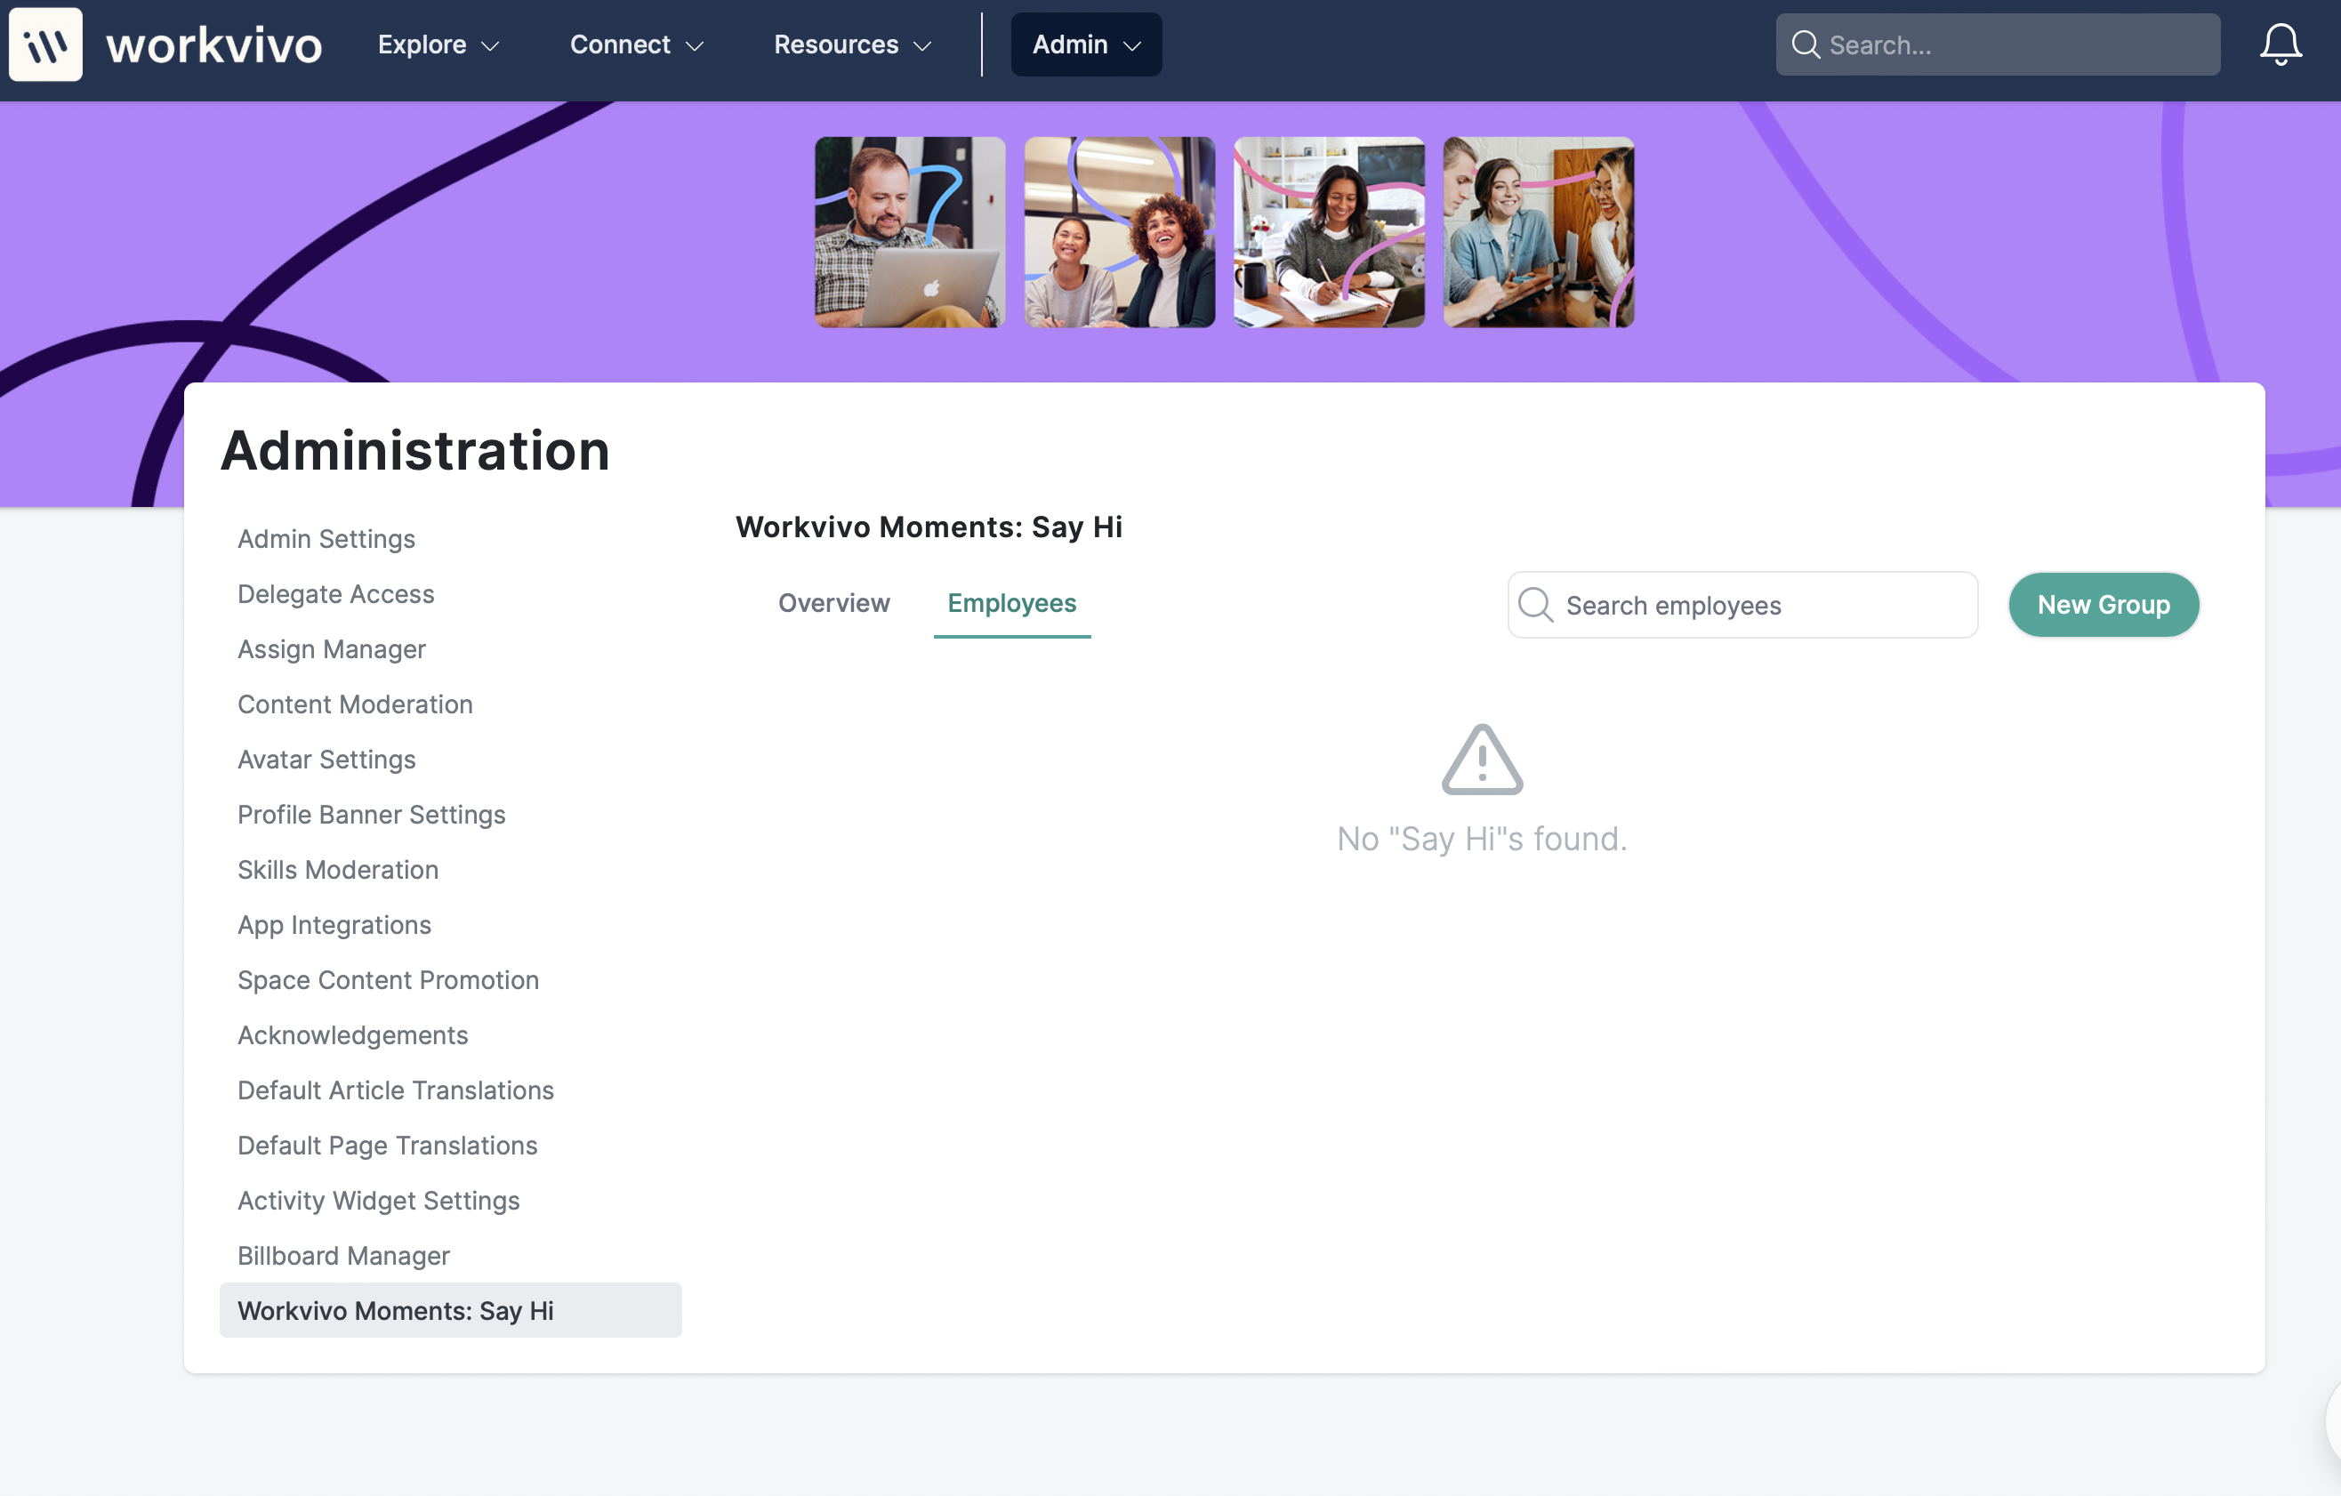
Task: Go to Skills Moderation
Action: pos(337,870)
